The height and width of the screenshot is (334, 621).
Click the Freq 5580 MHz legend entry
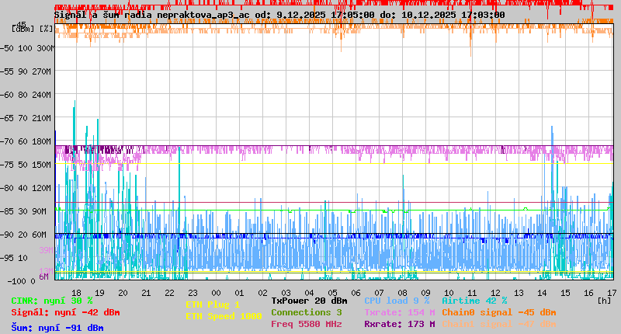click(x=306, y=324)
